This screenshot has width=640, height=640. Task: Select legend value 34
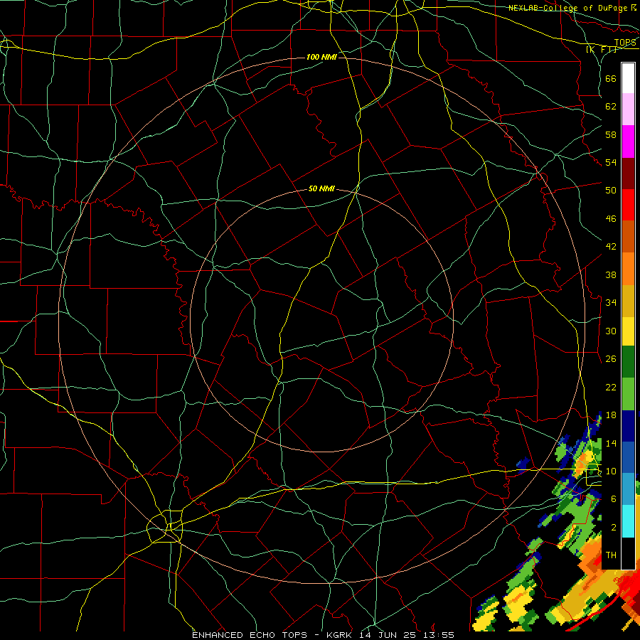(611, 303)
